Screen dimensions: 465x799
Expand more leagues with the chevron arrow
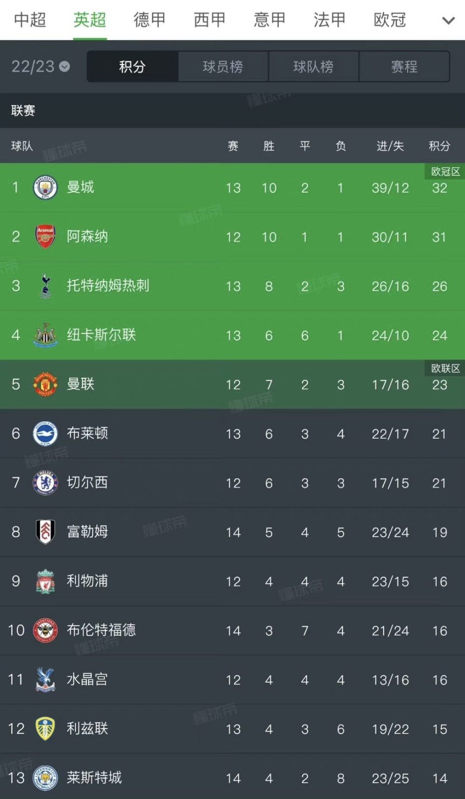pyautogui.click(x=448, y=20)
